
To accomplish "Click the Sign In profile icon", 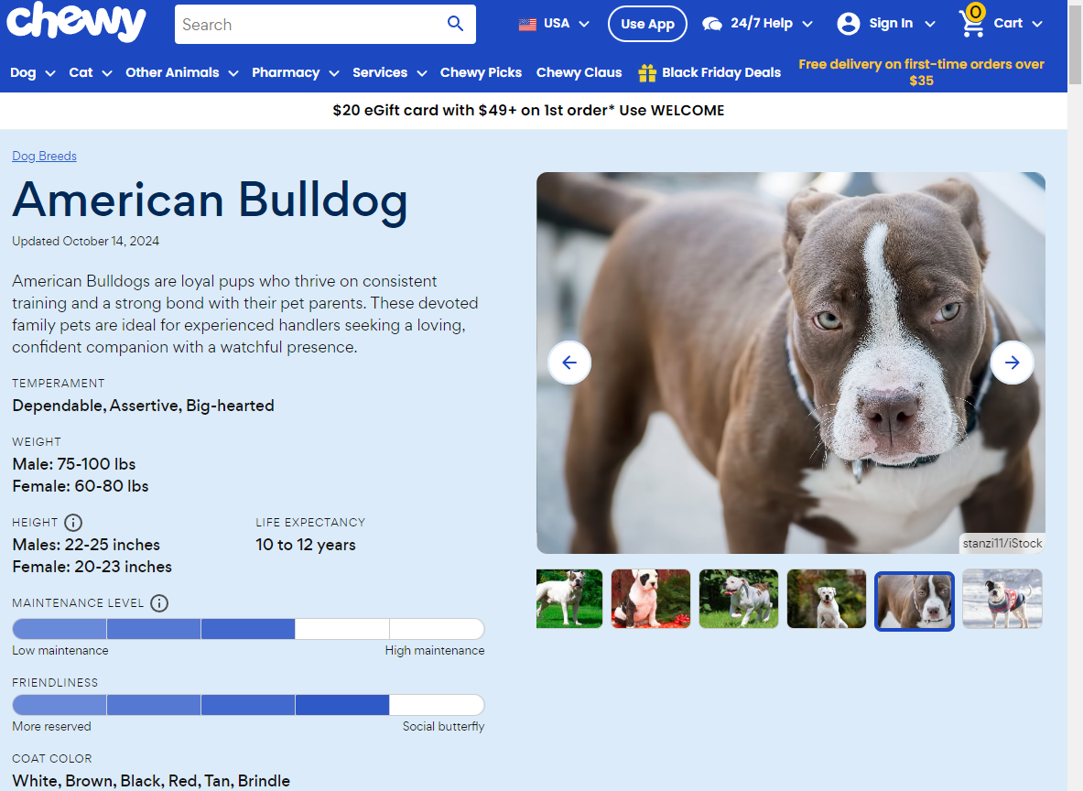I will point(848,24).
